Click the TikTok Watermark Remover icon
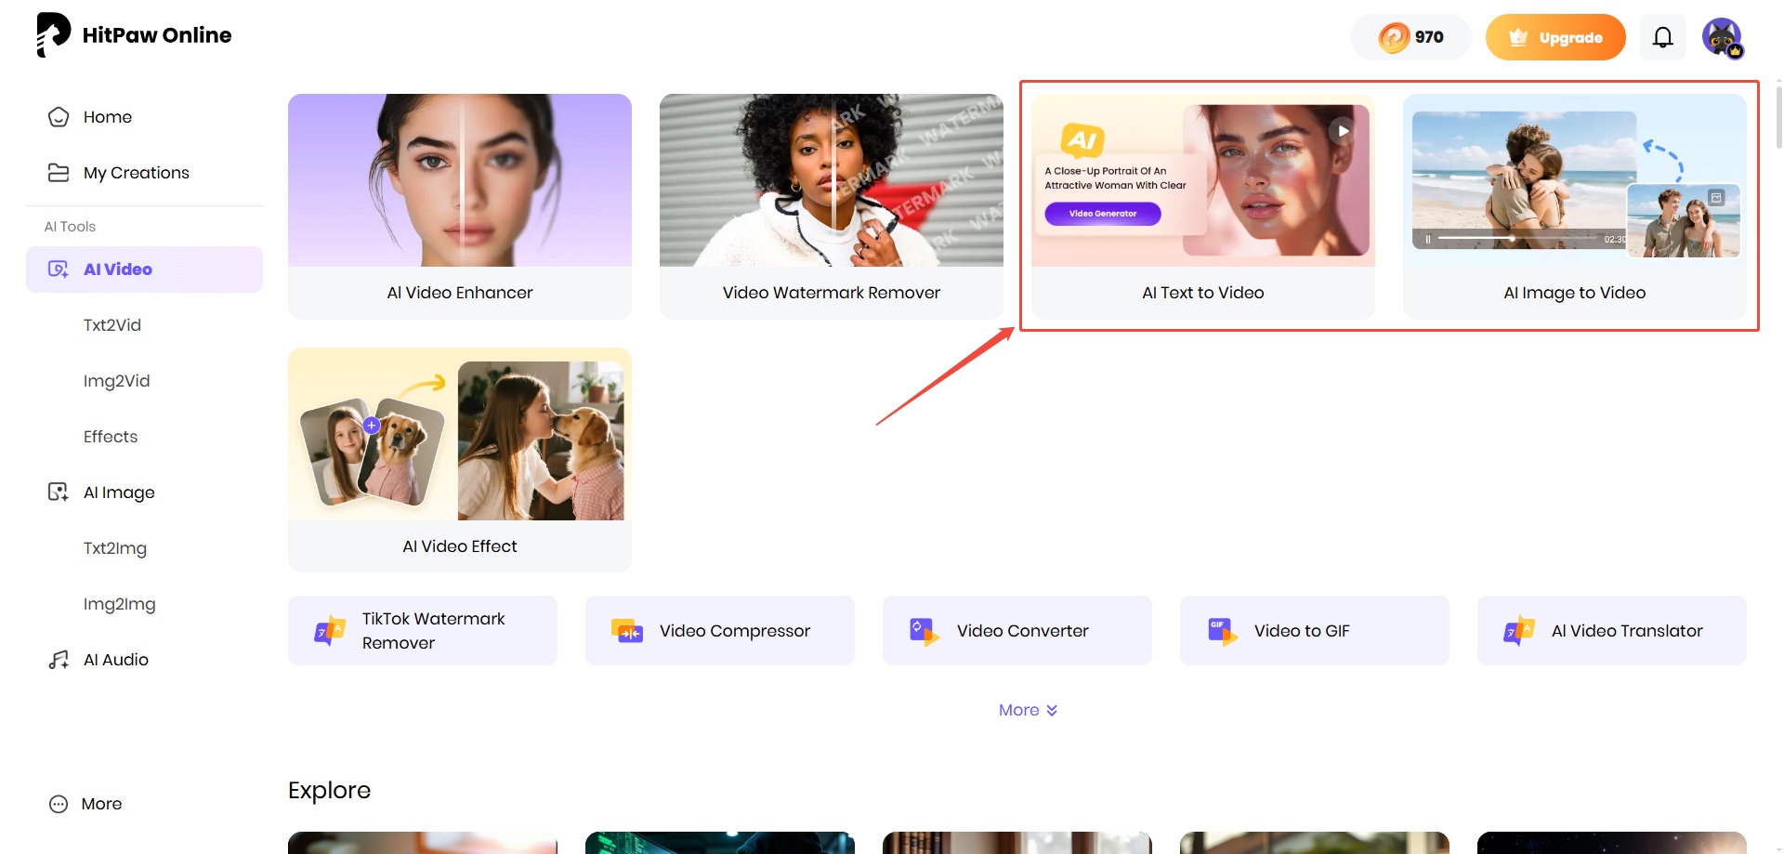 click(x=327, y=630)
